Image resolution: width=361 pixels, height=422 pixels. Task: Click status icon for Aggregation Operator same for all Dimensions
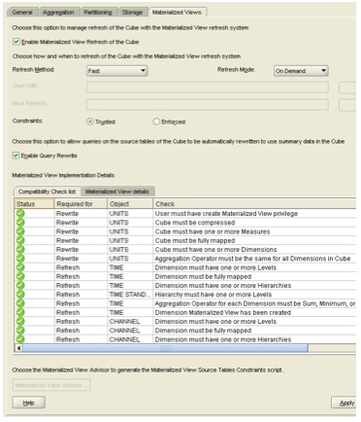[20, 259]
